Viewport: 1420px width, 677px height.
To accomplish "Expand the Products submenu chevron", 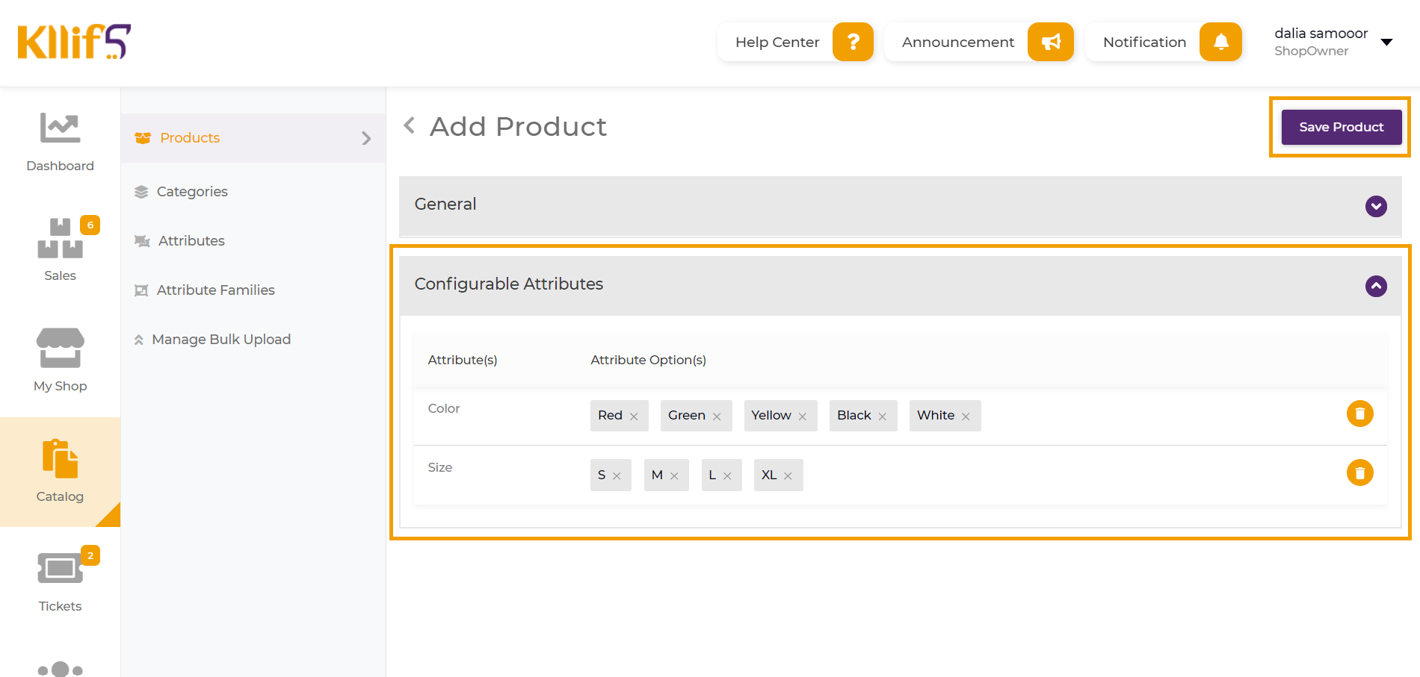I will tap(366, 138).
